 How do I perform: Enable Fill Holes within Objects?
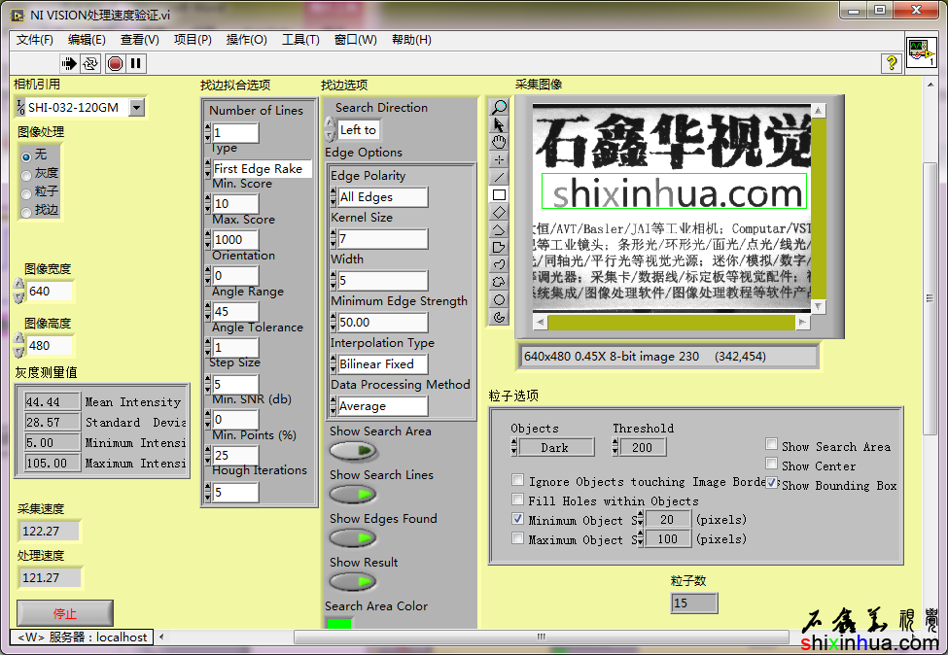(518, 500)
